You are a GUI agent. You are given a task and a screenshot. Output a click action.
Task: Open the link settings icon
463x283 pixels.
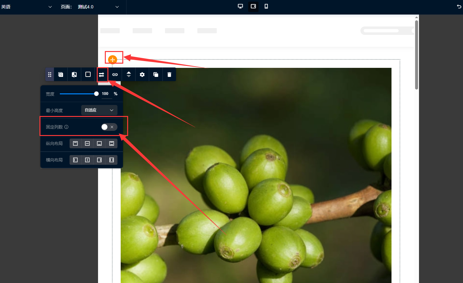[115, 75]
